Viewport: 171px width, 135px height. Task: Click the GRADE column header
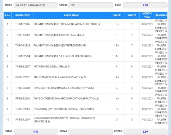coord(117,15)
